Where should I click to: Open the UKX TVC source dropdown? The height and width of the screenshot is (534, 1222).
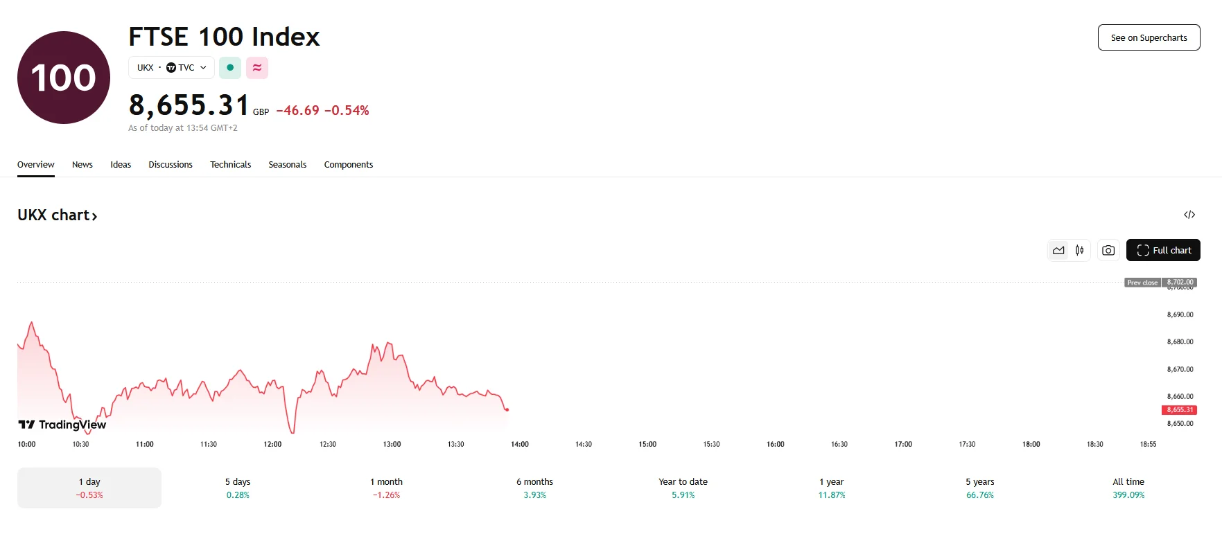coord(171,68)
